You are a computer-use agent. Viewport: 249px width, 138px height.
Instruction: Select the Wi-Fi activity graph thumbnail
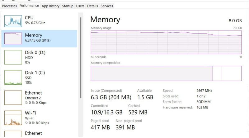(13, 118)
